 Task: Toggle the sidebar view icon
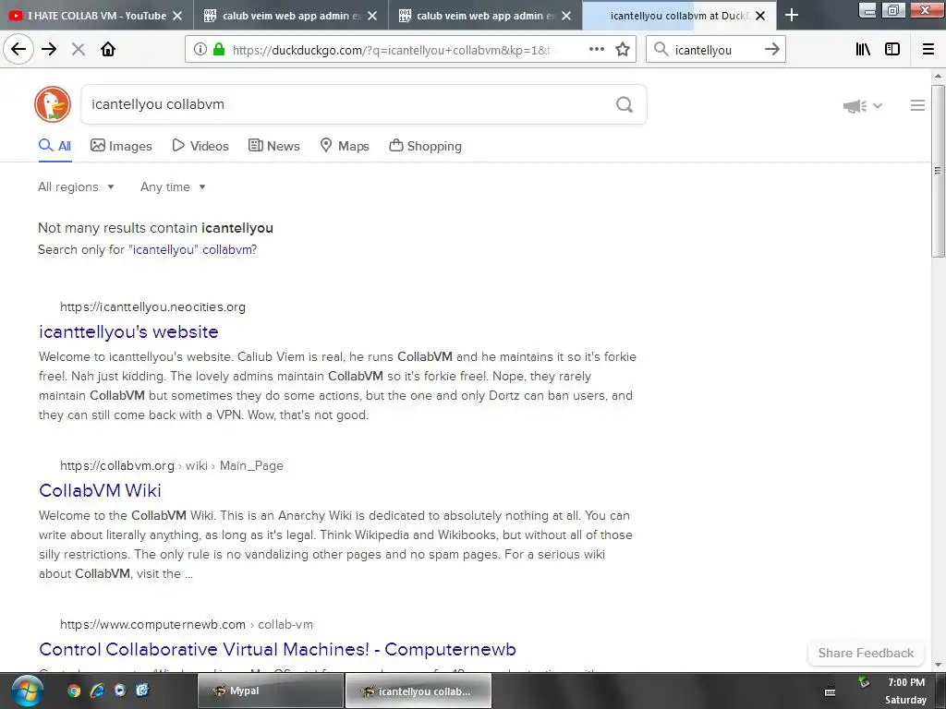(x=892, y=50)
